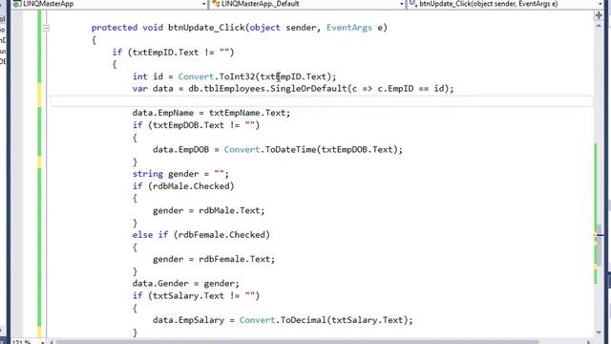The height and width of the screenshot is (344, 611).
Task: Click 'ToDateTime' in the EmpDOB line
Action: click(290, 150)
